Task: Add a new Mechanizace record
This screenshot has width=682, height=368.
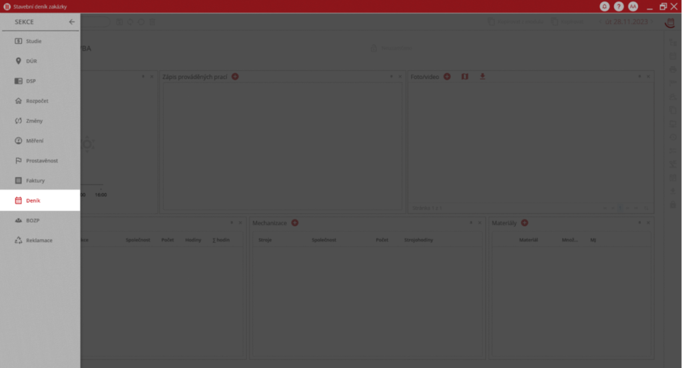Action: (x=294, y=223)
